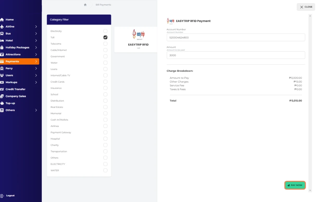Viewport: 318px width, 202px height.
Task: Expand the Ferry submenu chevron
Action: 36,68
